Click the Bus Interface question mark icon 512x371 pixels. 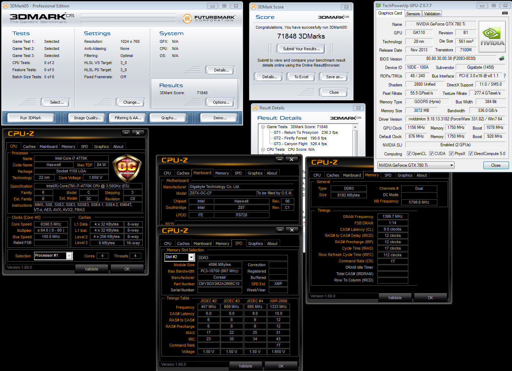tap(505, 76)
